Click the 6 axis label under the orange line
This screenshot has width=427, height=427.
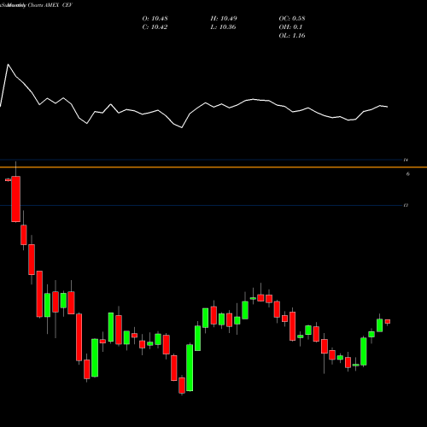(407, 173)
